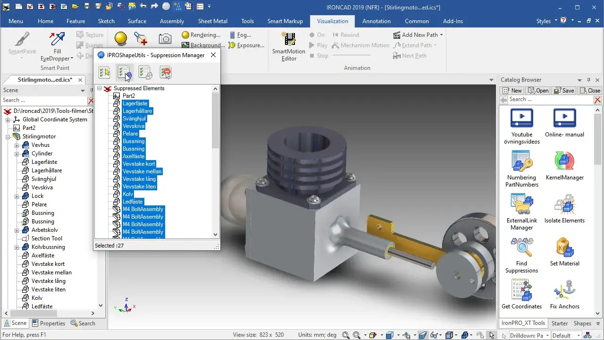Click the Scene search input field

[x=44, y=100]
